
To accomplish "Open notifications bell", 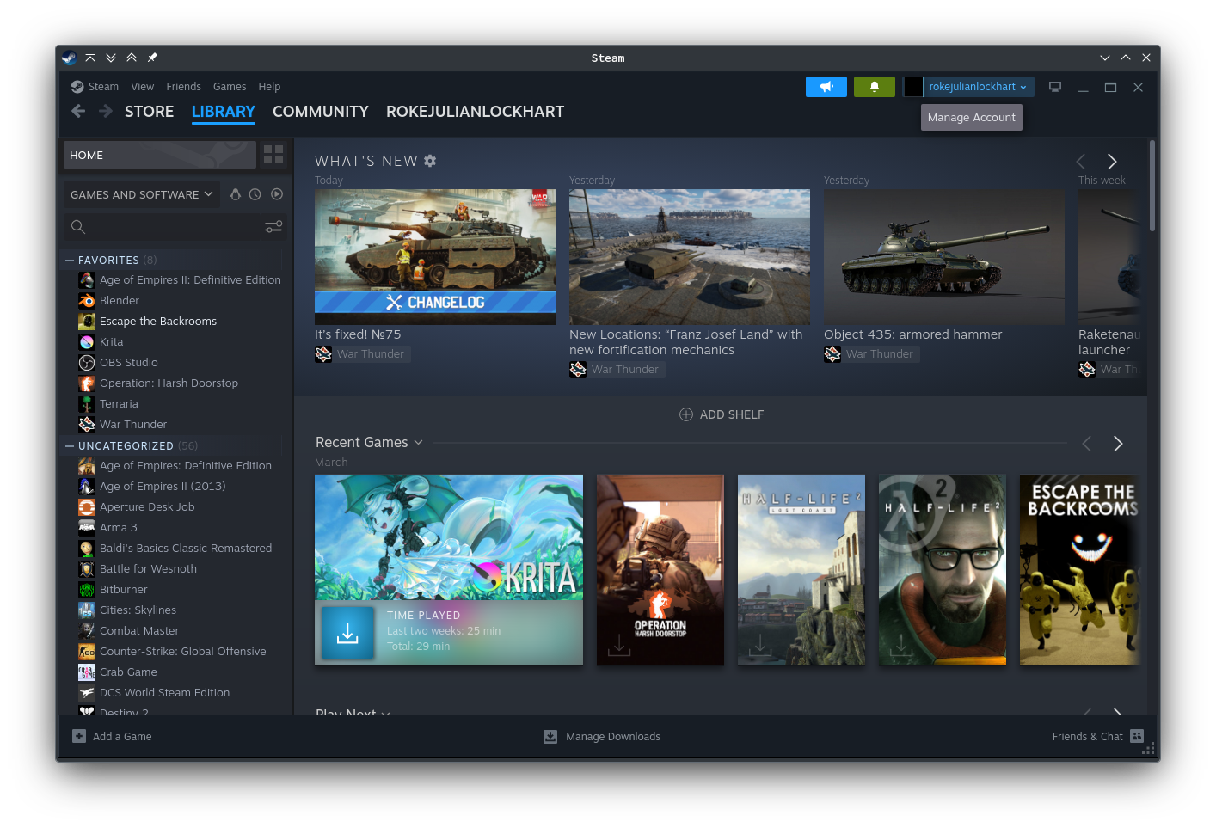I will pyautogui.click(x=875, y=87).
